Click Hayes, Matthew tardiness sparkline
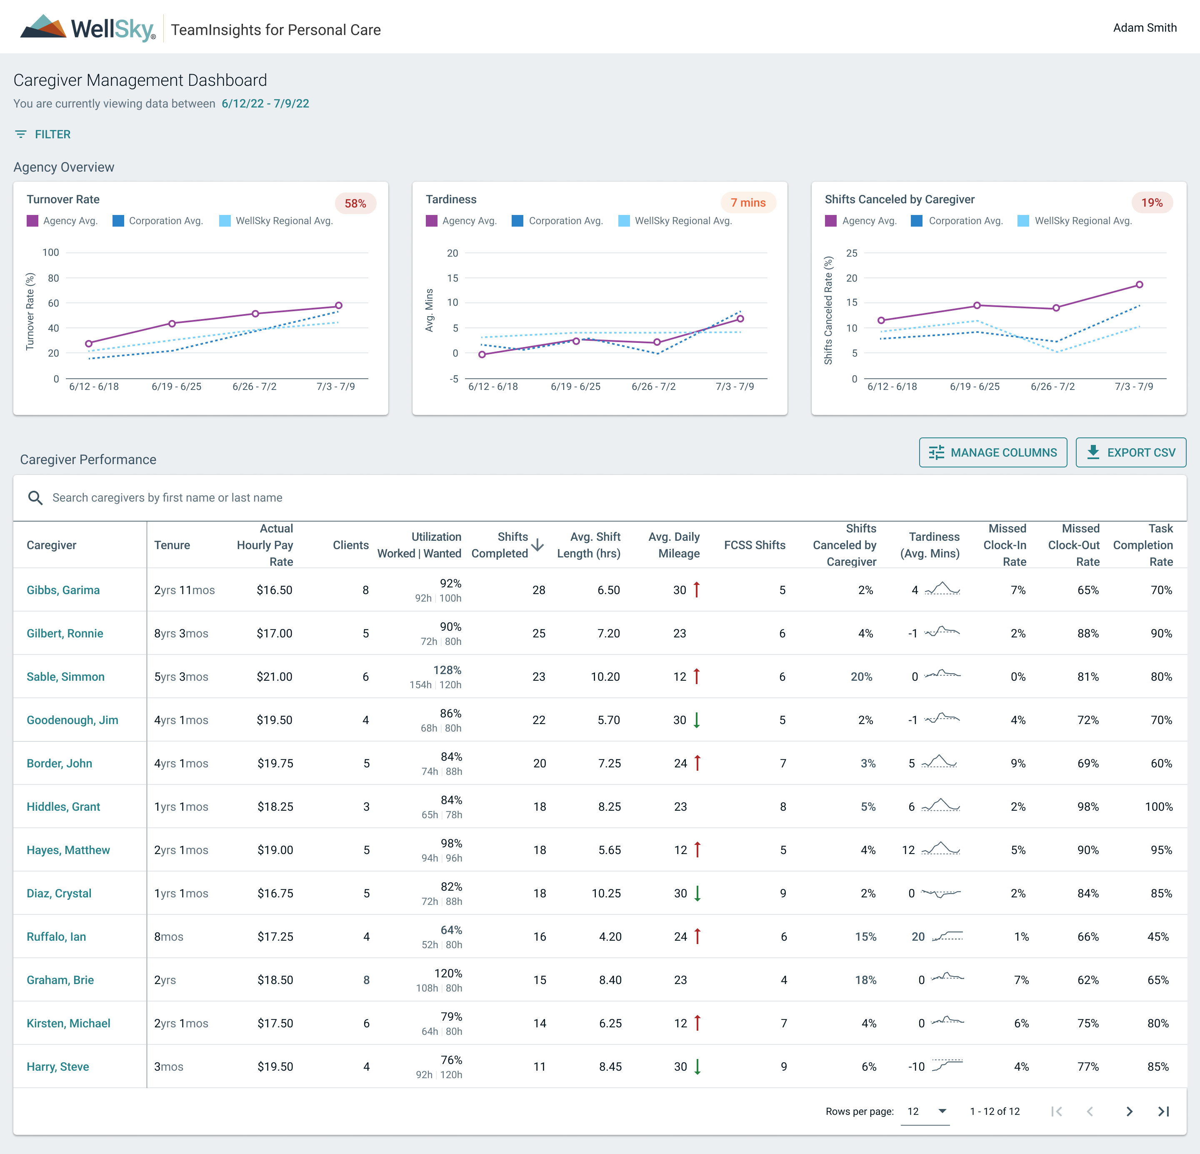The height and width of the screenshot is (1154, 1200). tap(940, 849)
